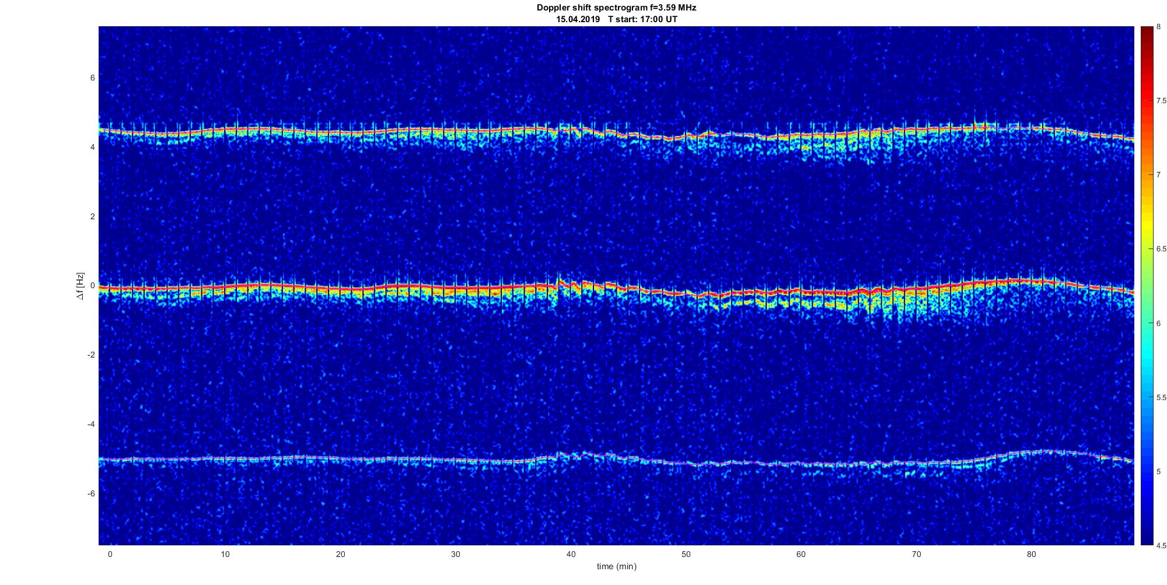Click the y-axis tick label '4'

[92, 148]
